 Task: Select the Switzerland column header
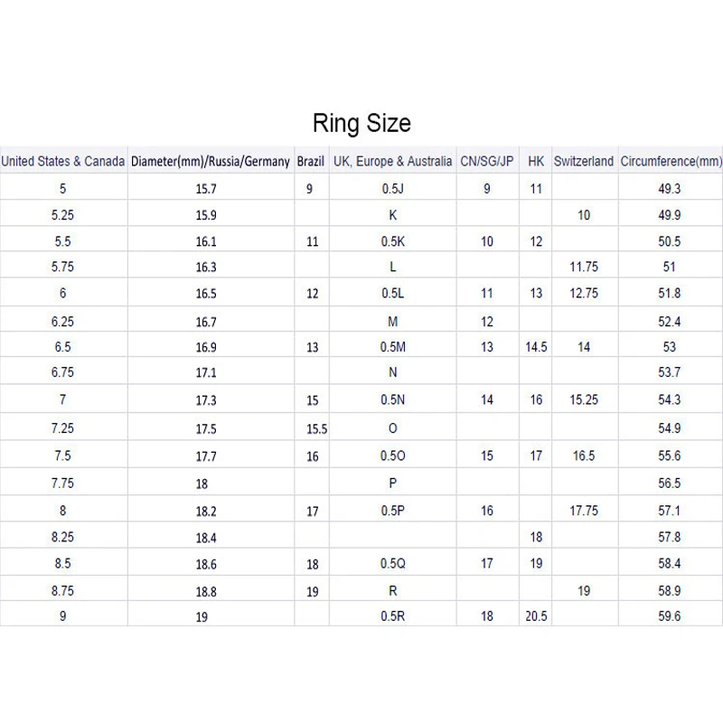point(584,161)
